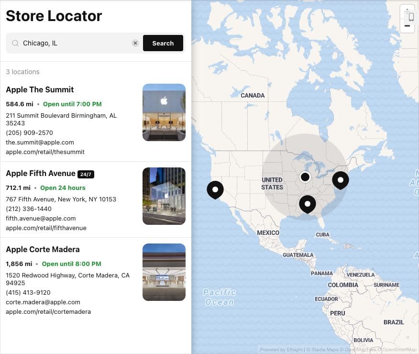Clear the Chicago, IL search text
Viewport: 419px width, 354px height.
135,43
